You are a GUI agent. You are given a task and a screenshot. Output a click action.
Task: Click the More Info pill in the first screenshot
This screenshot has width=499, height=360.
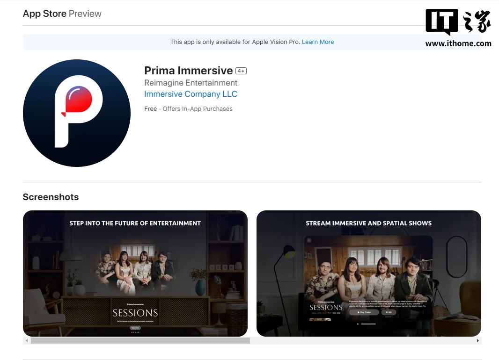tap(135, 328)
